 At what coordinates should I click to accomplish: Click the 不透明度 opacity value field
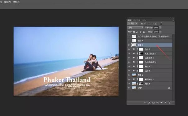[156, 28]
